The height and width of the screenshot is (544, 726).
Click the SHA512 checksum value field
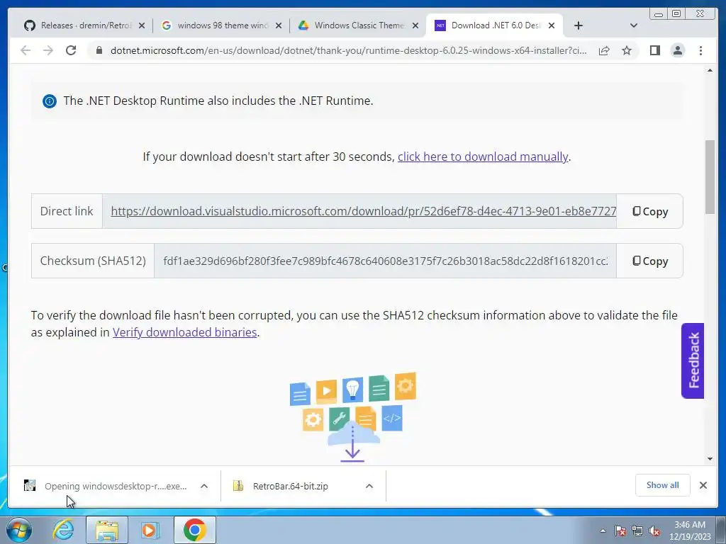(x=385, y=261)
